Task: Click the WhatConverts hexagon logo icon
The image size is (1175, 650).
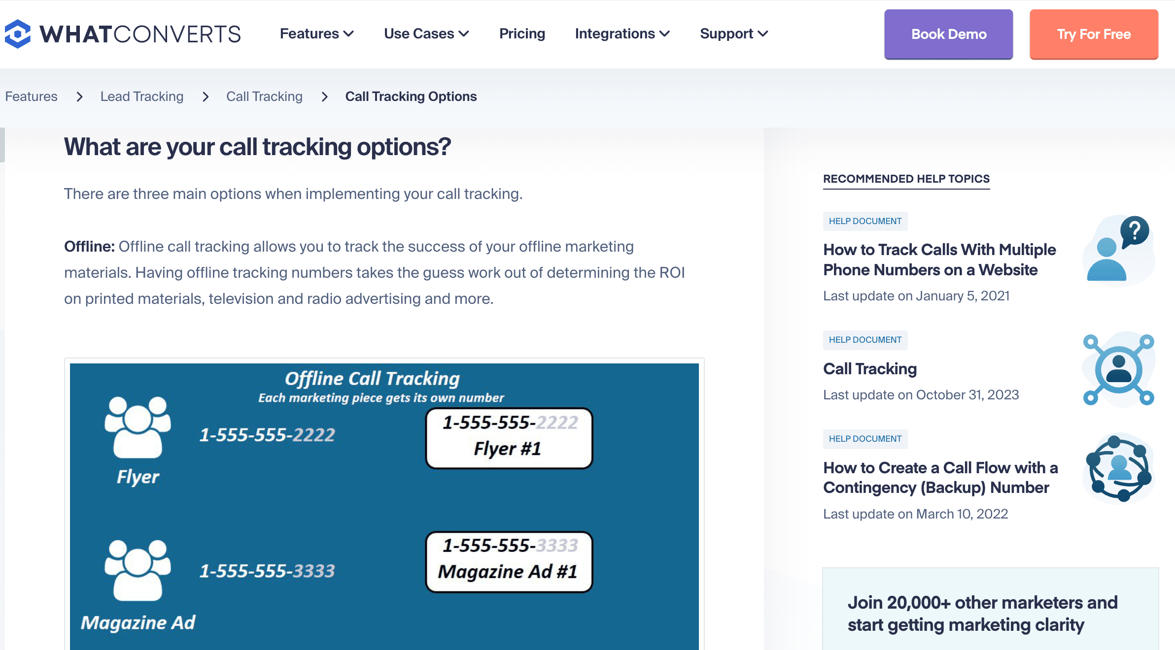Action: coord(18,33)
